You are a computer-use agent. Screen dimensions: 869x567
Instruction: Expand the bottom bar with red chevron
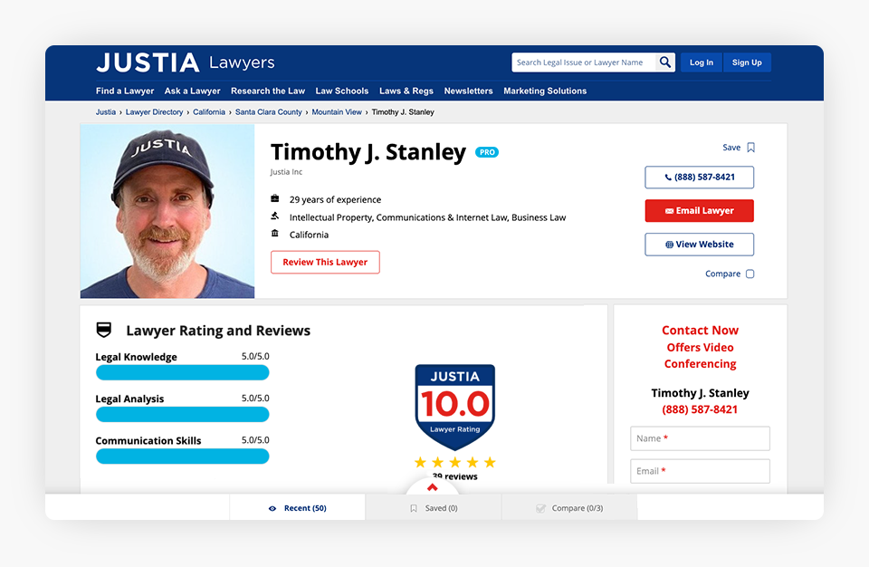click(x=432, y=488)
